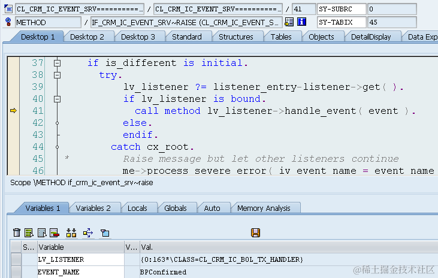This screenshot has height=278, width=438.
Task: Click the second CL_CRM_IC_EVENT_SRV include field
Action: (x=218, y=9)
